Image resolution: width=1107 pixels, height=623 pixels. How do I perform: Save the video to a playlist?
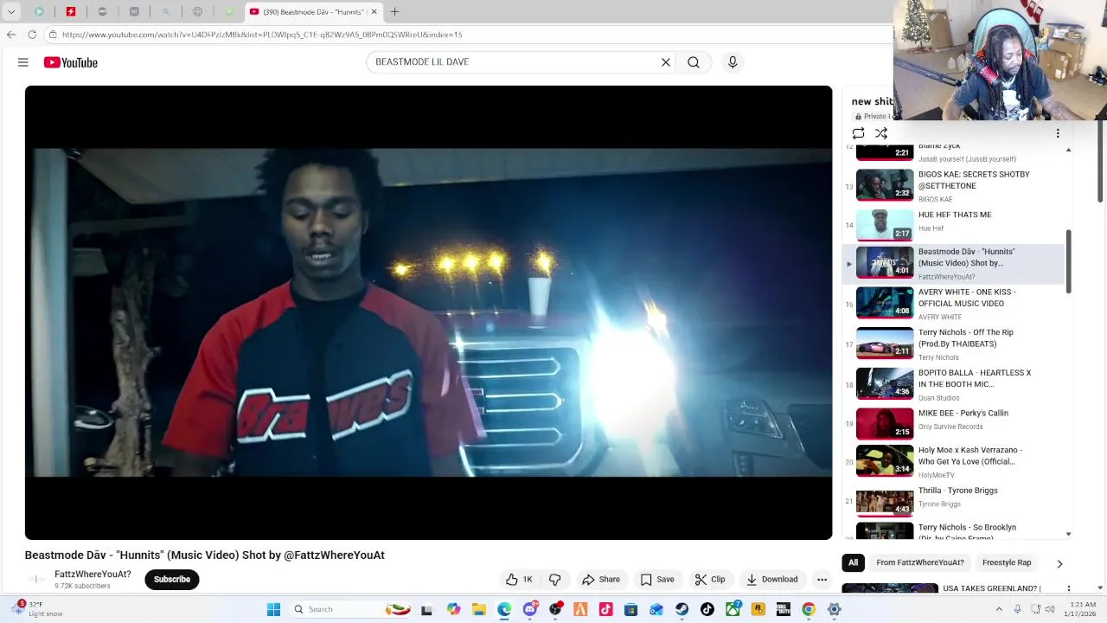click(657, 580)
